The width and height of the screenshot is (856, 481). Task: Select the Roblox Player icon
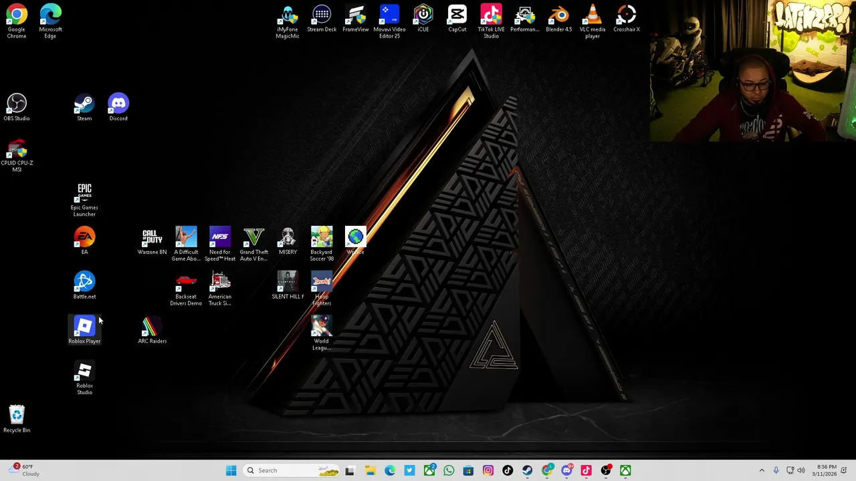[84, 329]
